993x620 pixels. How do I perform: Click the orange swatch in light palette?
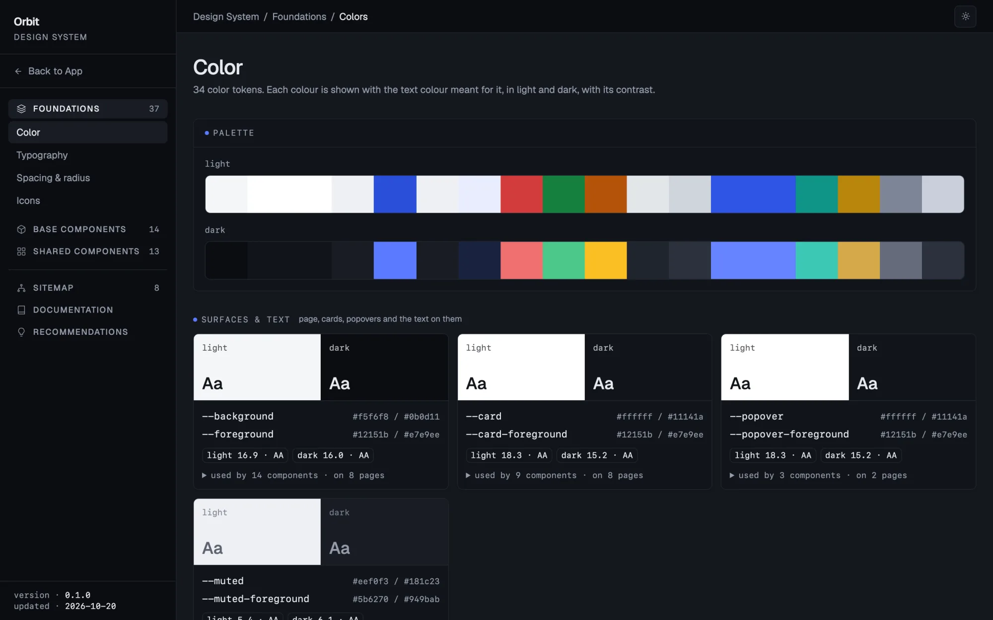coord(606,194)
